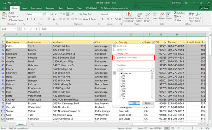Click the filter Search box
The height and width of the screenshot is (130, 212).
[135, 70]
